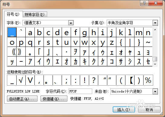Viewport: 165px width, 117px height.
Task: Click the symbol grid scroll down arrow
Action: pos(155,64)
